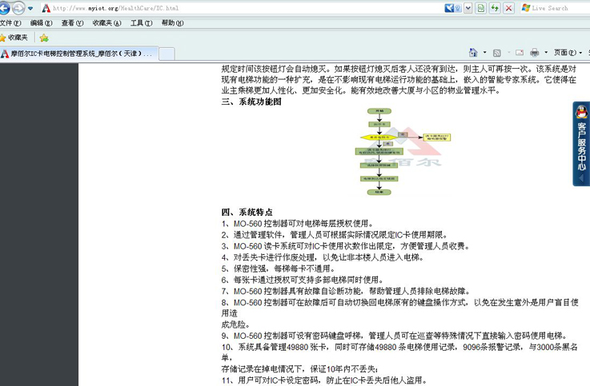
Task: Open the 收藏夹(A) menu
Action: 106,23
